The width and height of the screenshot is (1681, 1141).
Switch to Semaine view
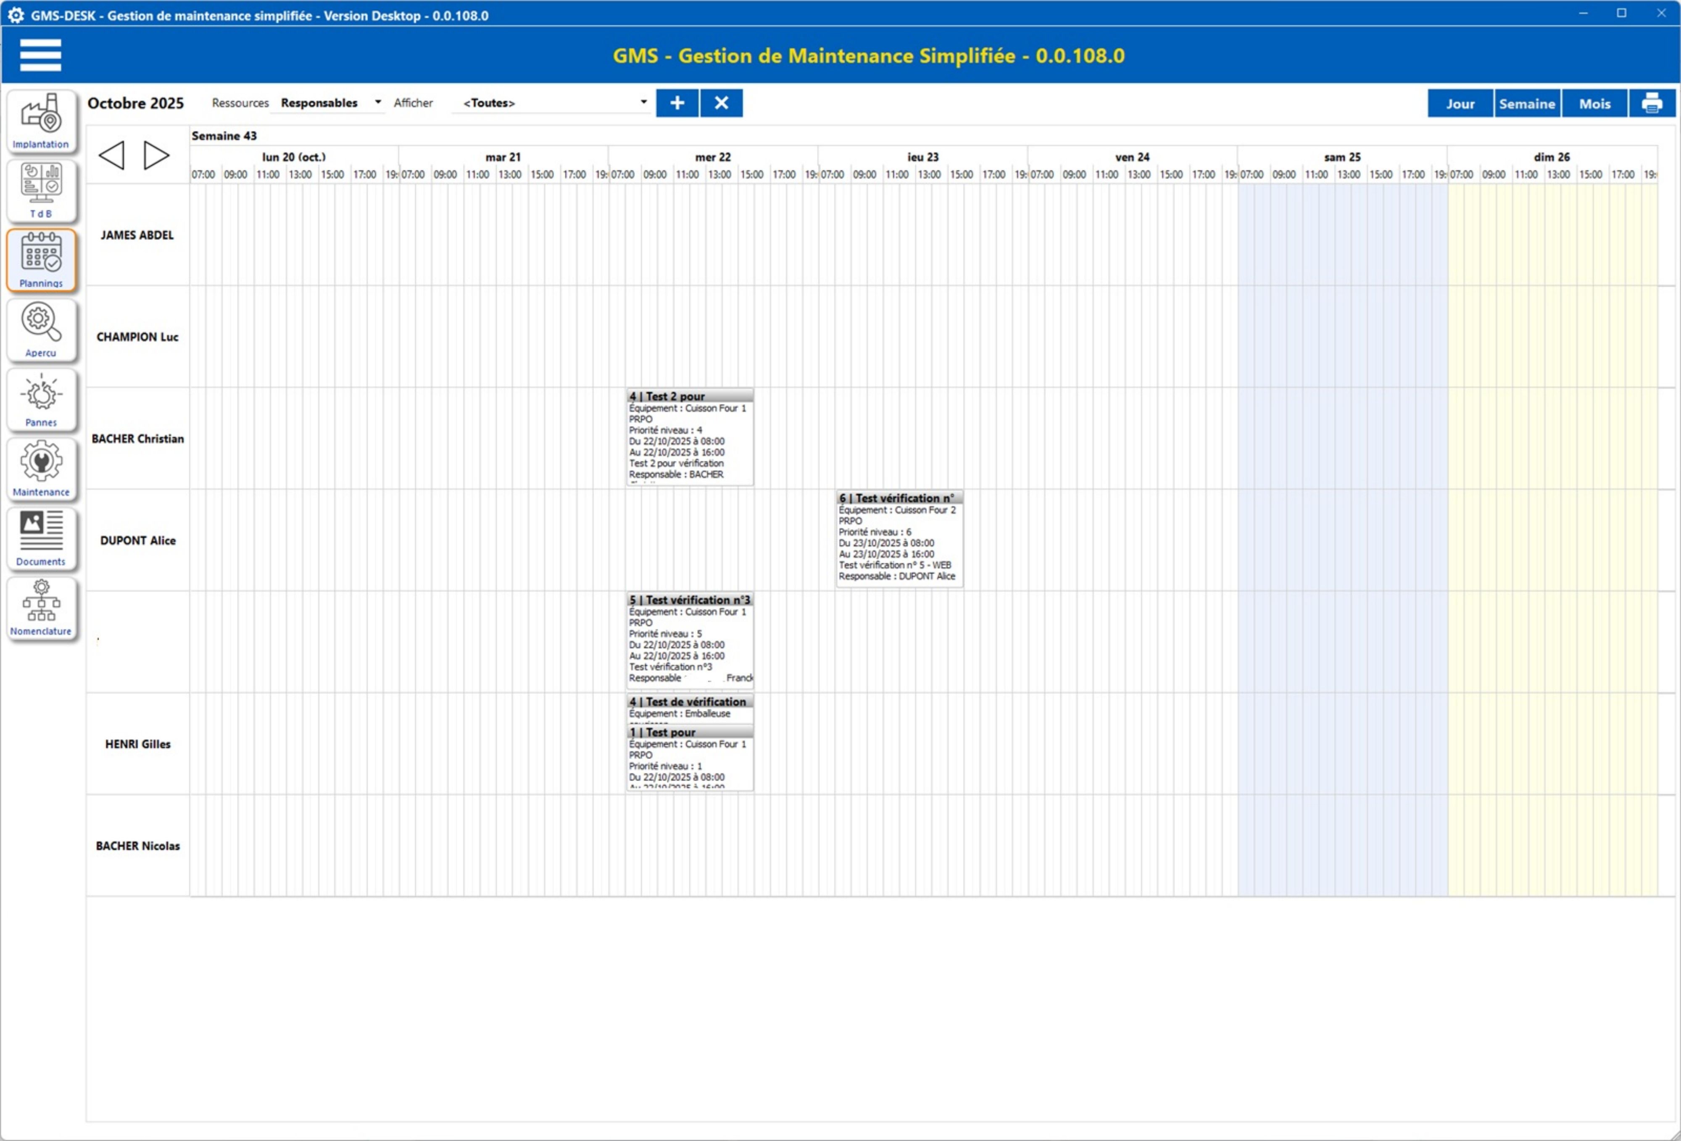coord(1526,103)
